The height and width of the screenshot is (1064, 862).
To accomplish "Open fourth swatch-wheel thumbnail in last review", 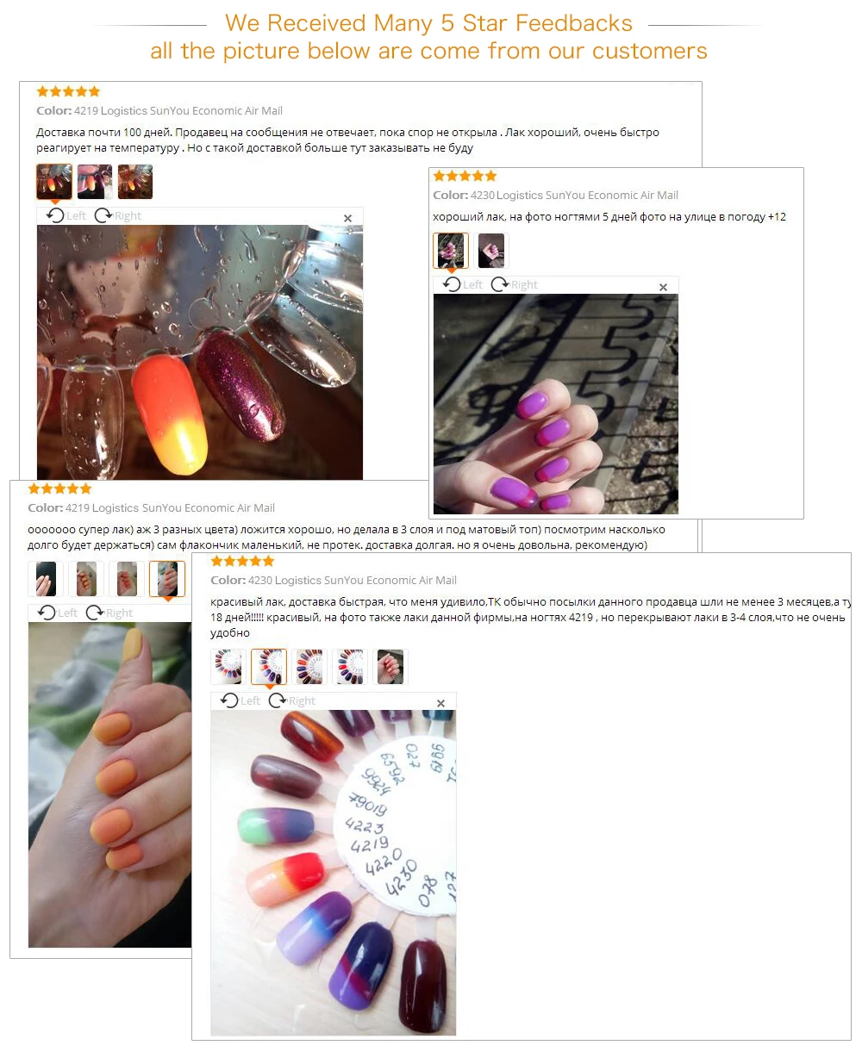I will click(x=350, y=667).
